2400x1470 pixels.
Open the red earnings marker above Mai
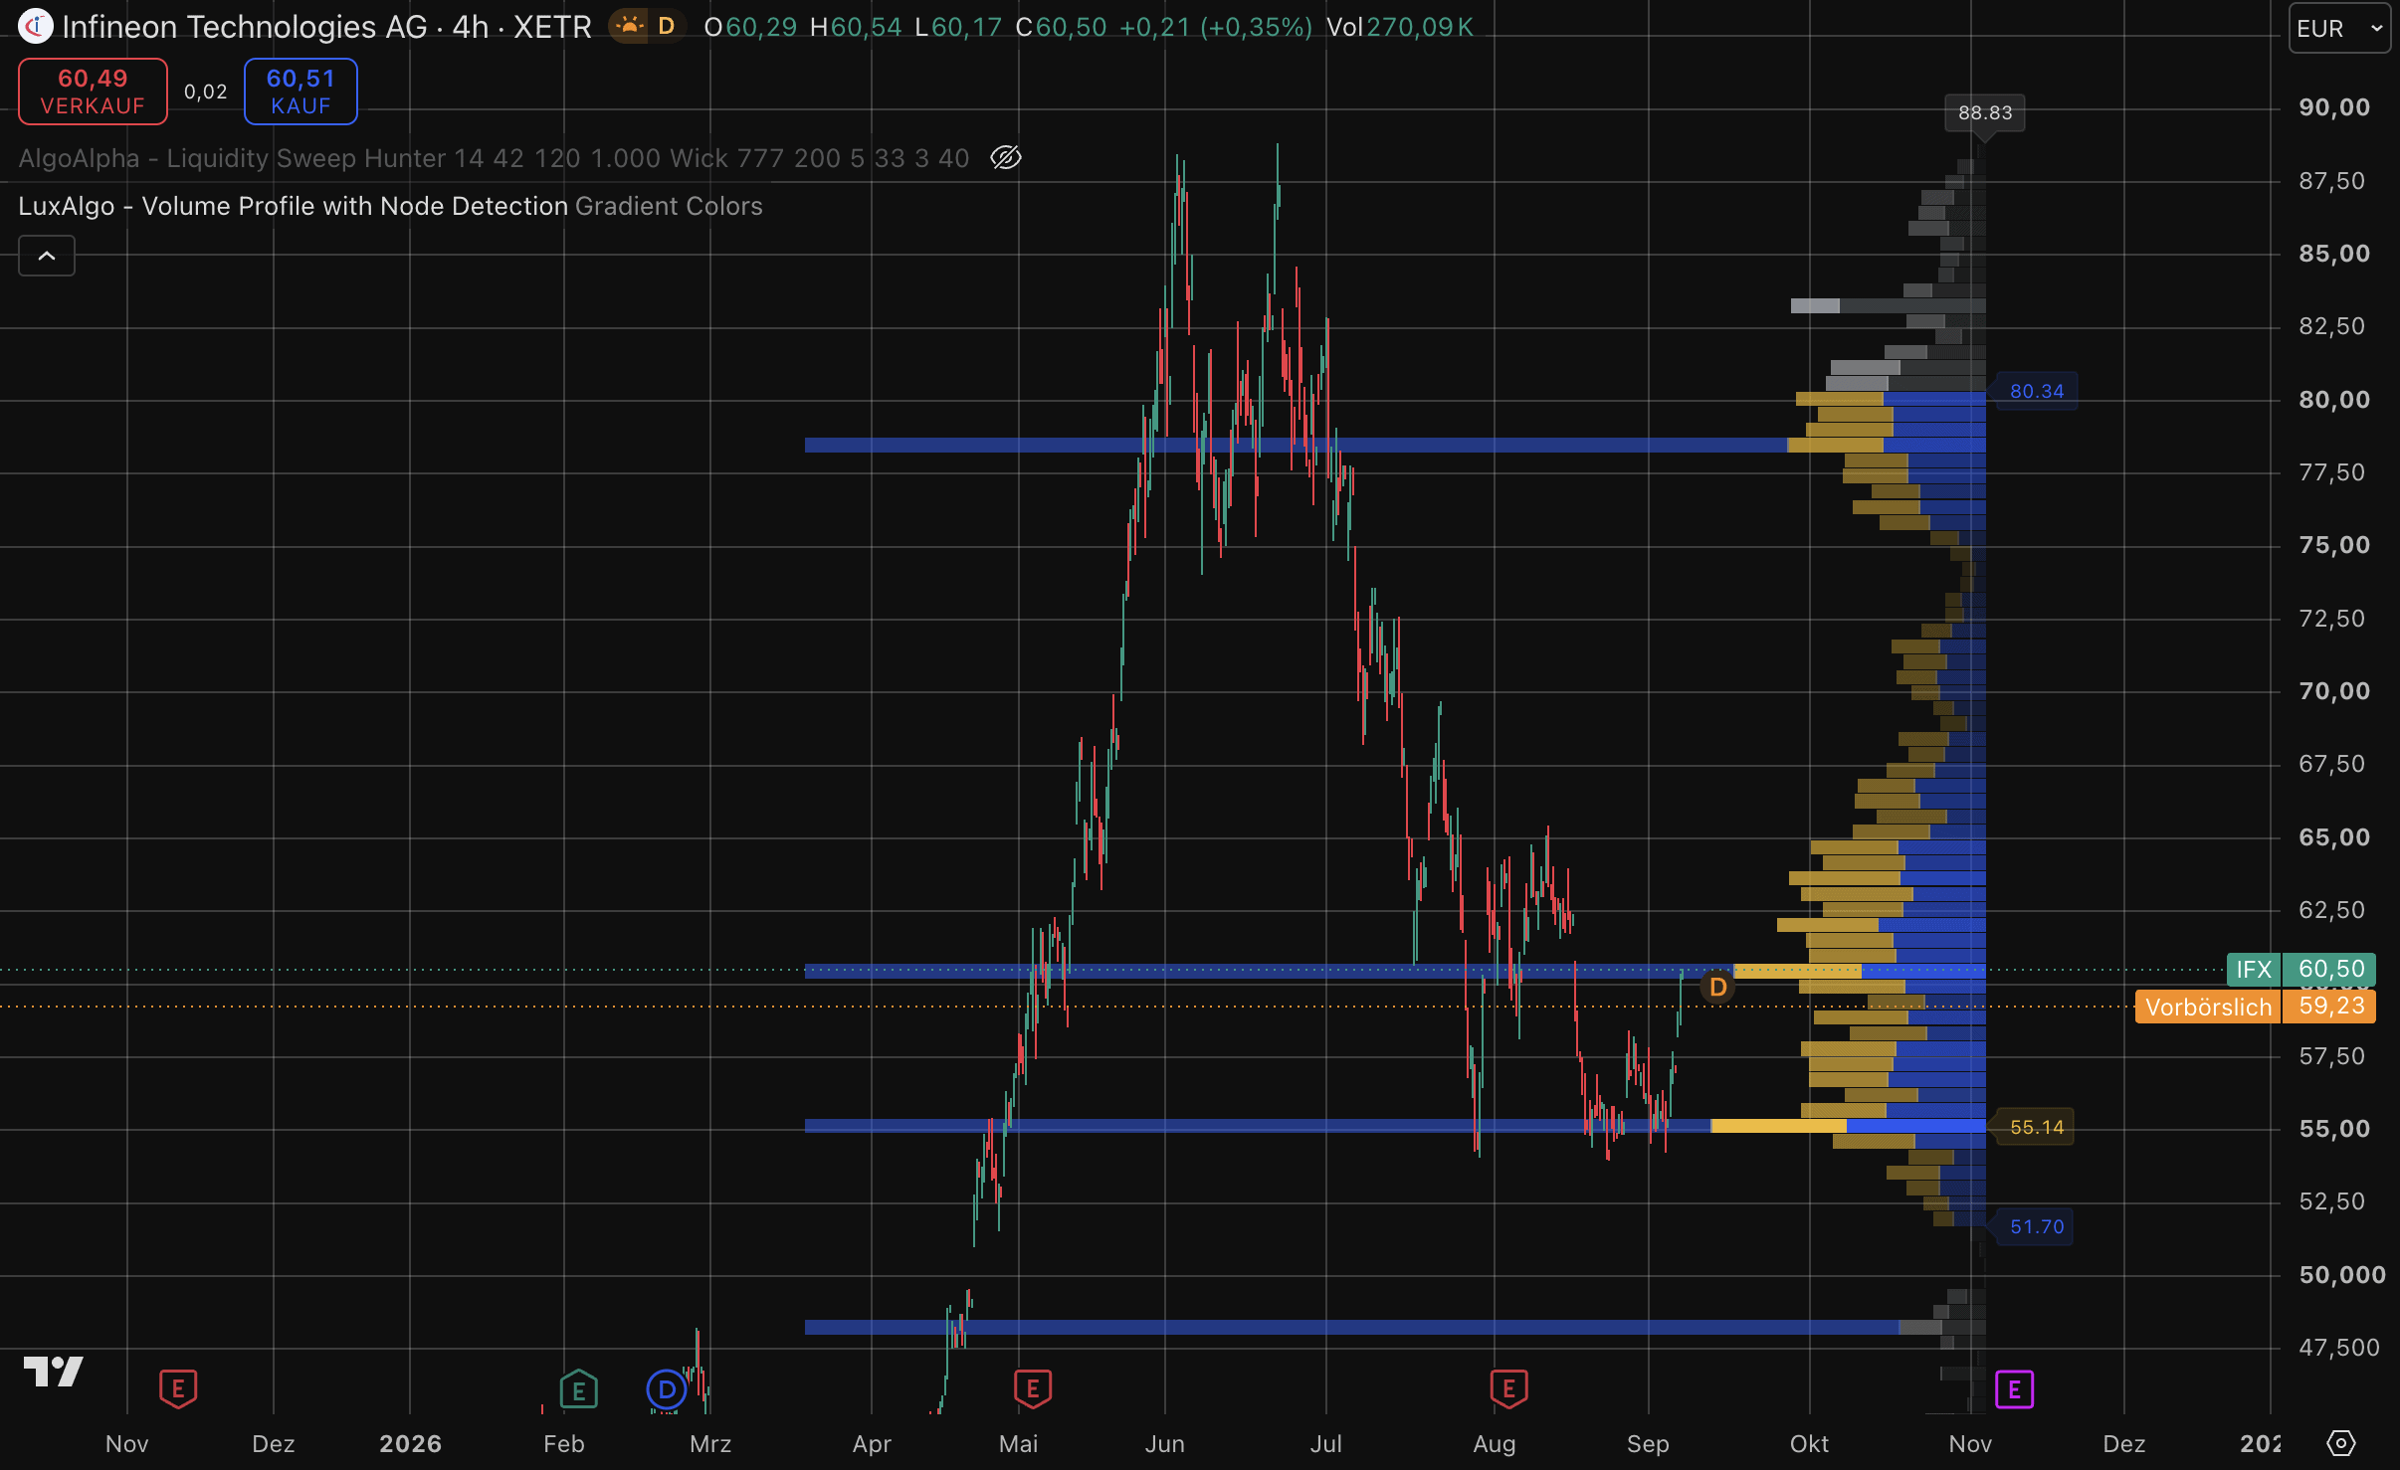coord(1033,1388)
